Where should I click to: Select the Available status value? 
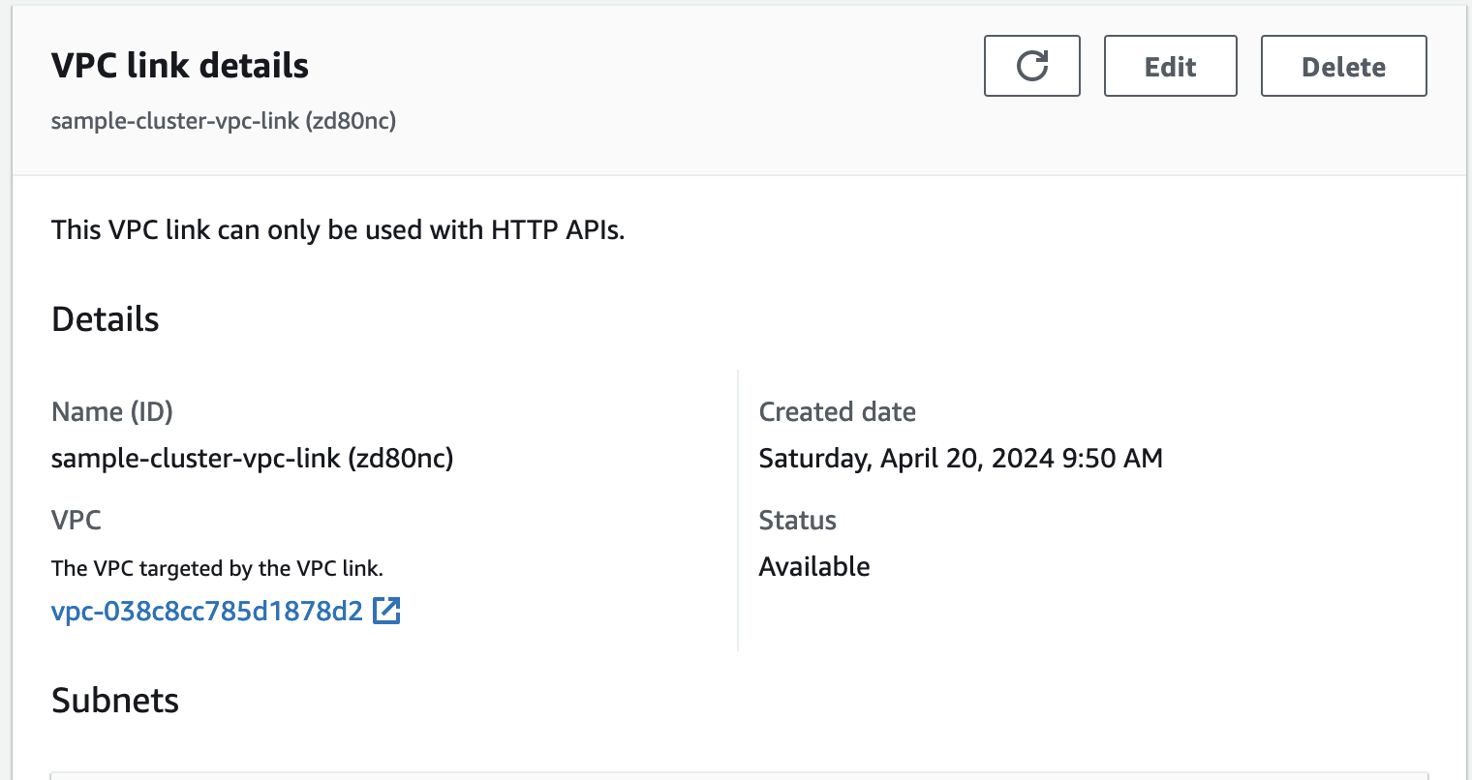coord(813,566)
